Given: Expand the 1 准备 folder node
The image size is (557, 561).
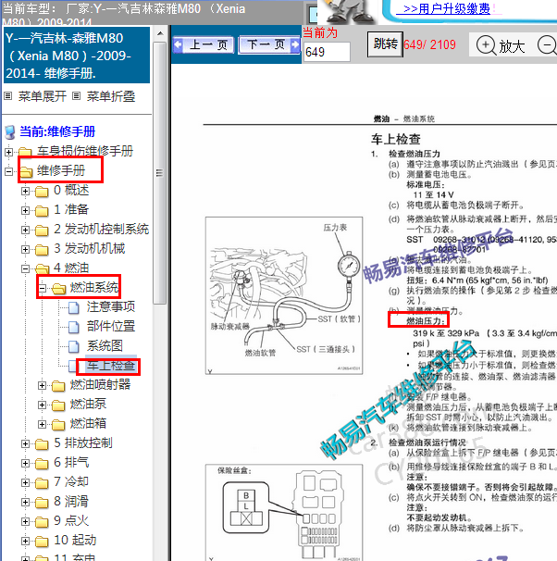Looking at the screenshot, I should click(25, 210).
